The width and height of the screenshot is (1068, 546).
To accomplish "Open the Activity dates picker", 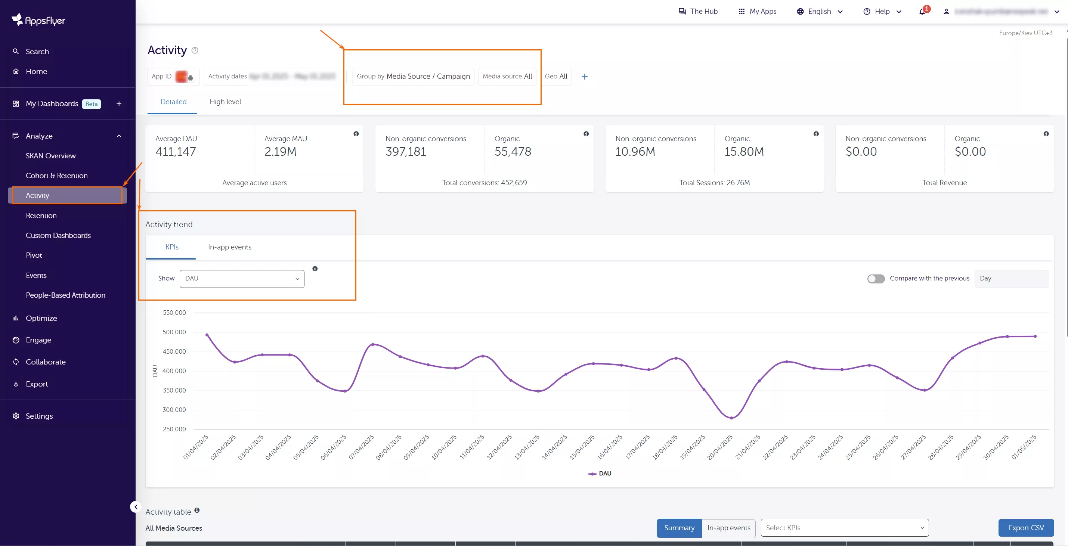I will pos(272,77).
